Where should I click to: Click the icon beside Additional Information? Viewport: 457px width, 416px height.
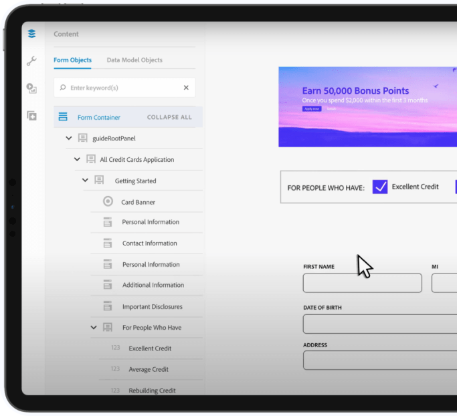pyautogui.click(x=108, y=285)
